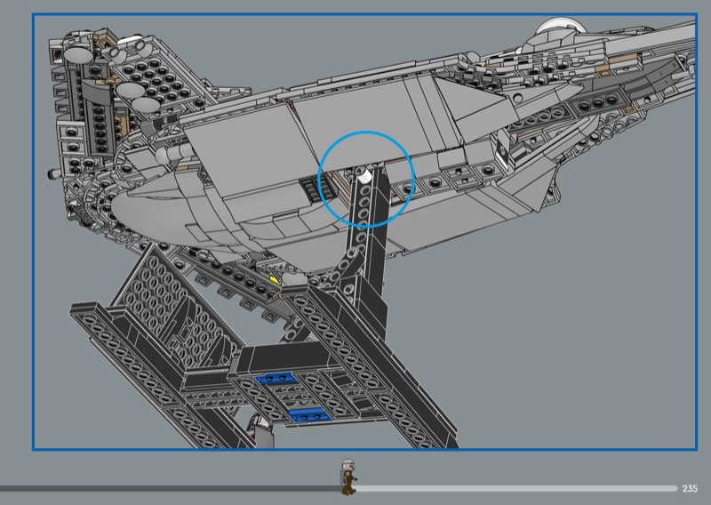
Task: Click the minifigure progress marker on the bar
Action: [348, 477]
